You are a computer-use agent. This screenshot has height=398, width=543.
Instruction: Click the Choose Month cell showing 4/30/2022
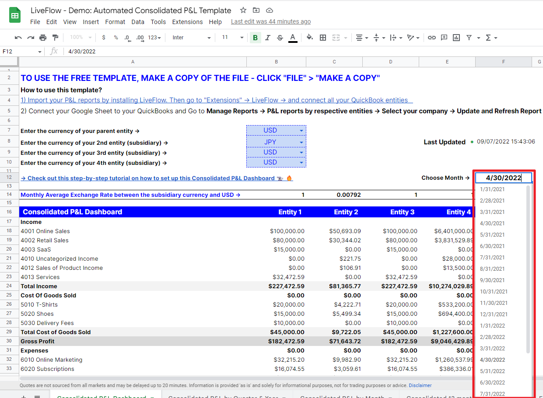tap(504, 178)
